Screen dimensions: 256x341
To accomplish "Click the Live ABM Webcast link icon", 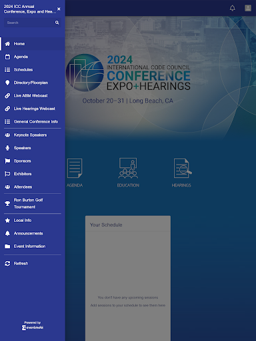I will [x=7, y=96].
